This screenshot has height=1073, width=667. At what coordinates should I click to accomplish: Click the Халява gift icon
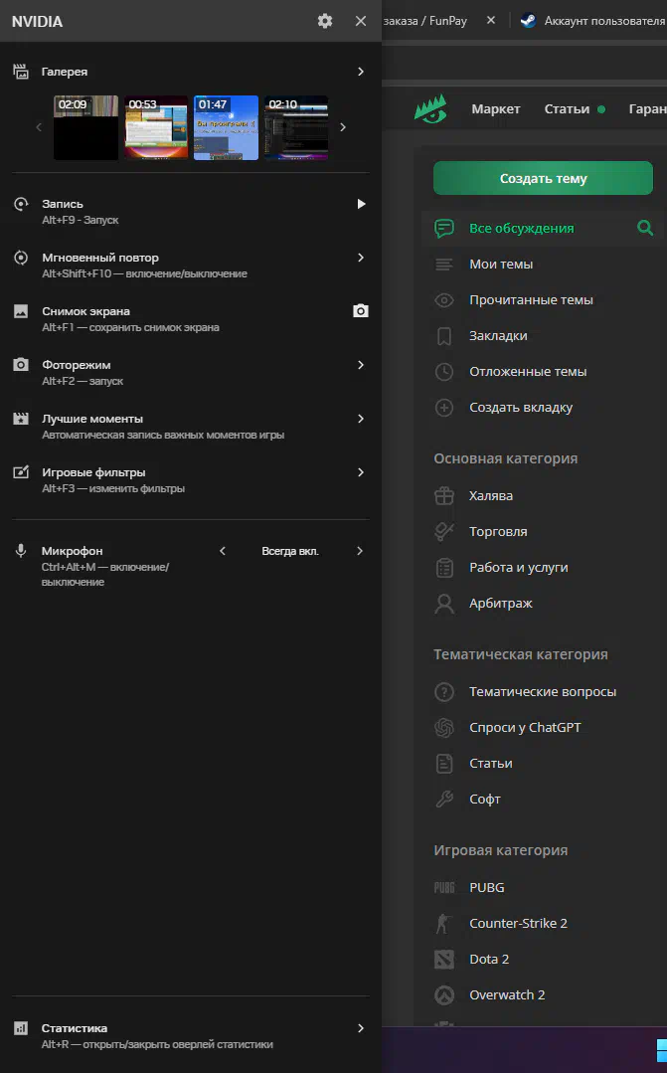(444, 495)
